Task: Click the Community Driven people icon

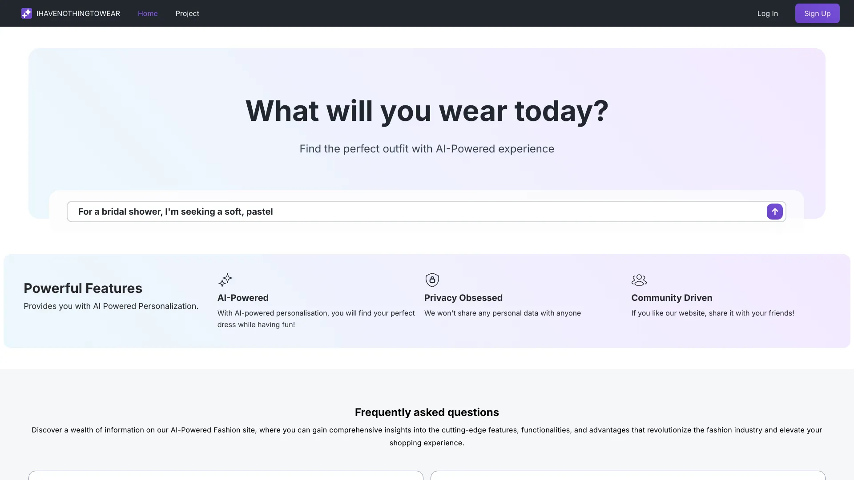Action: (639, 280)
